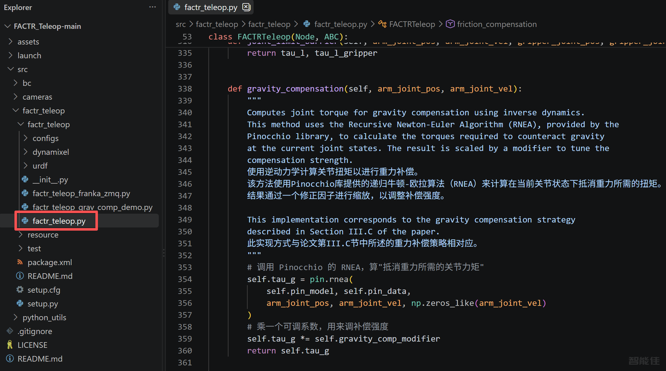This screenshot has width=666, height=371.
Task: Open factr_teleop_franka_zmq.py file
Action: tap(81, 193)
